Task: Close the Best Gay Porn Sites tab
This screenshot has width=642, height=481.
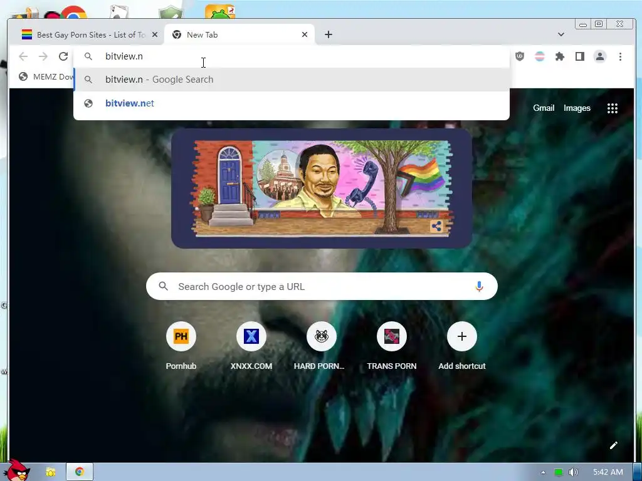Action: [155, 35]
